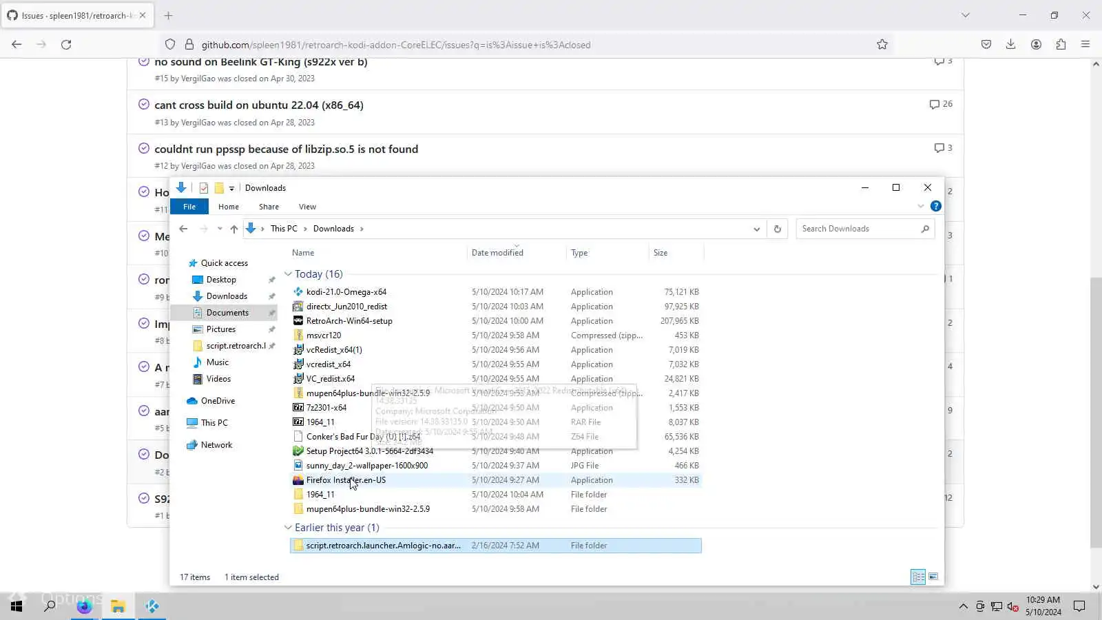Open Explorer help question mark icon
Viewport: 1102px width, 620px height.
pyautogui.click(x=935, y=206)
